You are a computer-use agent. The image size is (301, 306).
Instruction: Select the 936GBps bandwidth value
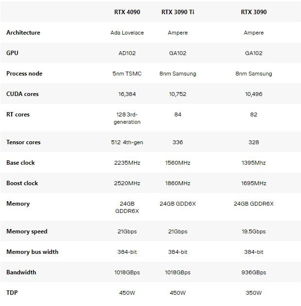253,272
